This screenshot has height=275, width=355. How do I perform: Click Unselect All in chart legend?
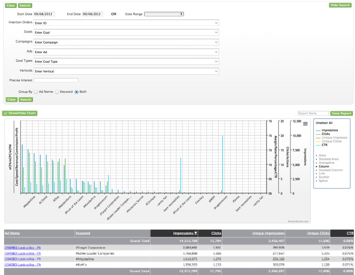(324, 123)
